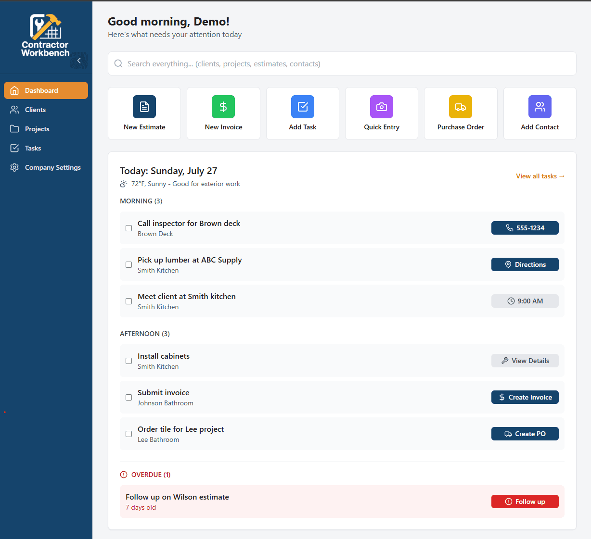Mark Install cabinets as complete
The width and height of the screenshot is (591, 539).
coord(128,361)
